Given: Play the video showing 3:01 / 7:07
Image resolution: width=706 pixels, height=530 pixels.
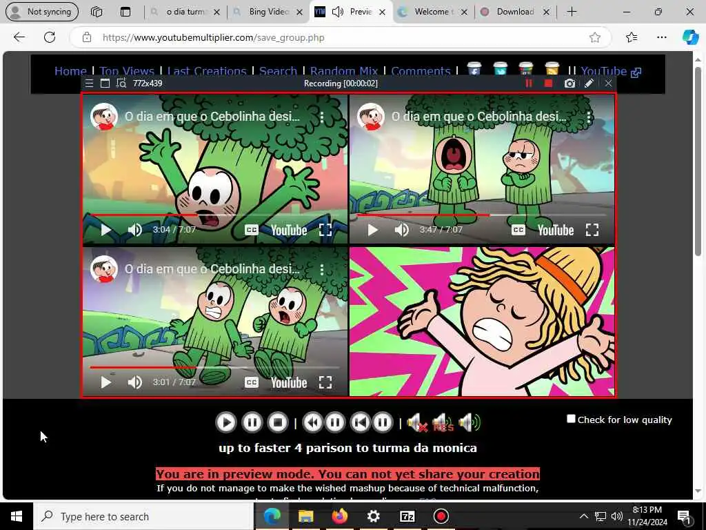Looking at the screenshot, I should click(105, 382).
